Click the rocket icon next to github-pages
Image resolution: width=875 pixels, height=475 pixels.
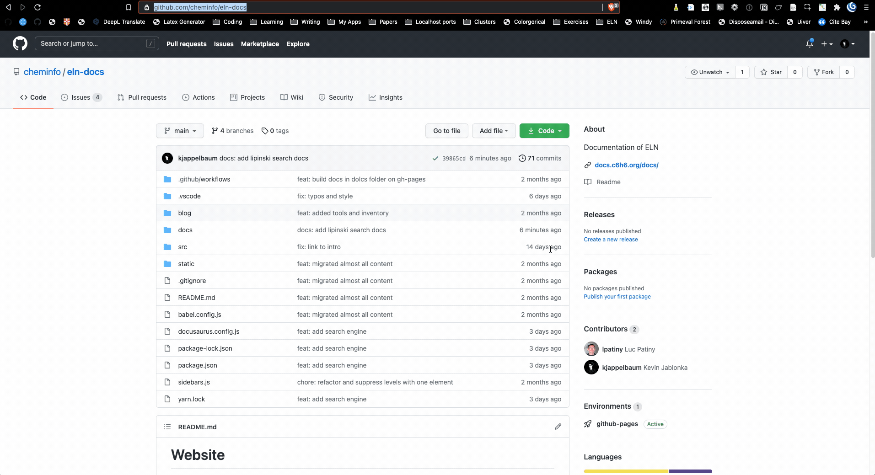(x=588, y=424)
